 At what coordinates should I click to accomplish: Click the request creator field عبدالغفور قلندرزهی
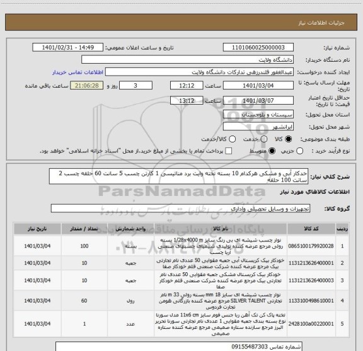click(199, 72)
